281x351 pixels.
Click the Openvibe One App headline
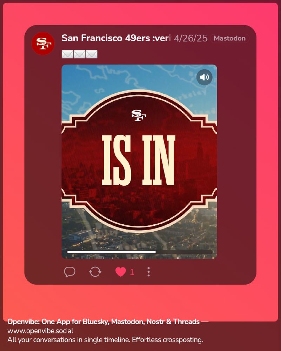click(103, 322)
